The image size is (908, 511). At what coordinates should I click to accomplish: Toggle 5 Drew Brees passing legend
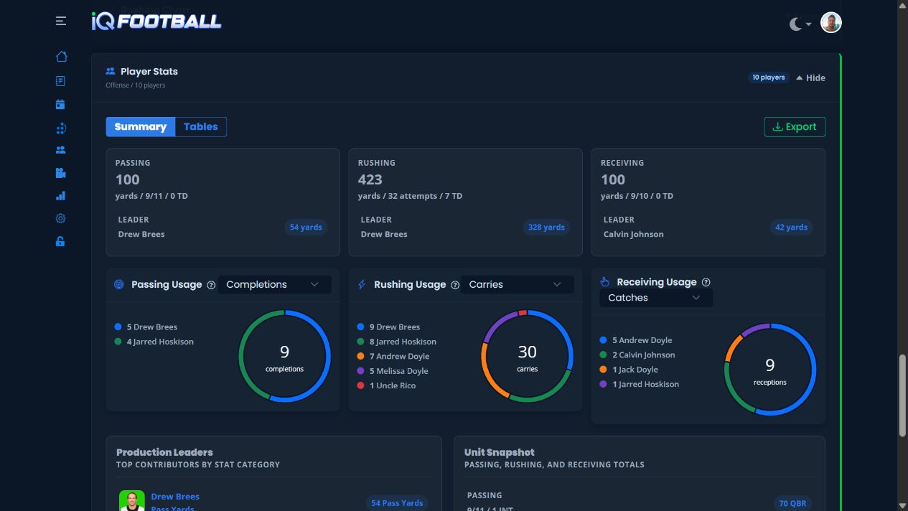tap(146, 327)
